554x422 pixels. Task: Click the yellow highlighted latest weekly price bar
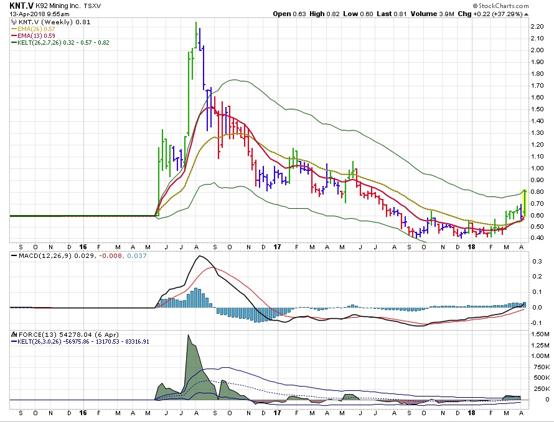tap(525, 203)
